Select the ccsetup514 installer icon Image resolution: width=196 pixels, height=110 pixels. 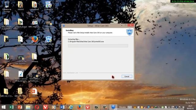[49, 5]
